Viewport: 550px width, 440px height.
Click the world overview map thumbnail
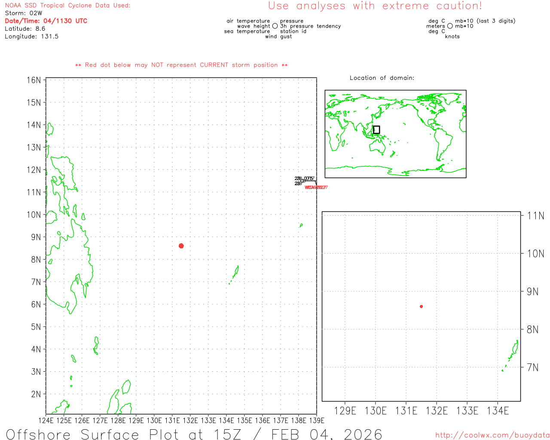tap(395, 134)
